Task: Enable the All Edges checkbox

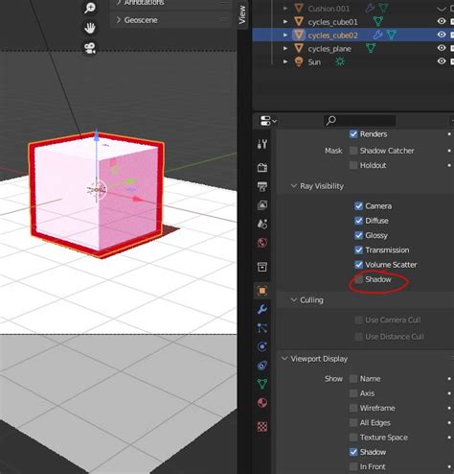Action: (353, 423)
